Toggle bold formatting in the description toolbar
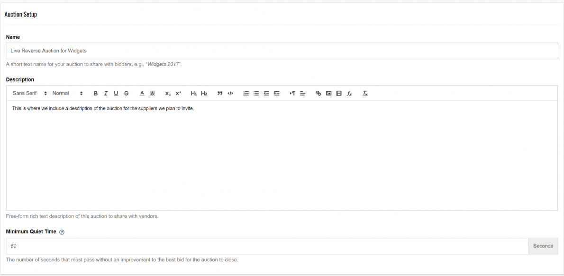The height and width of the screenshot is (276, 564). coord(96,94)
